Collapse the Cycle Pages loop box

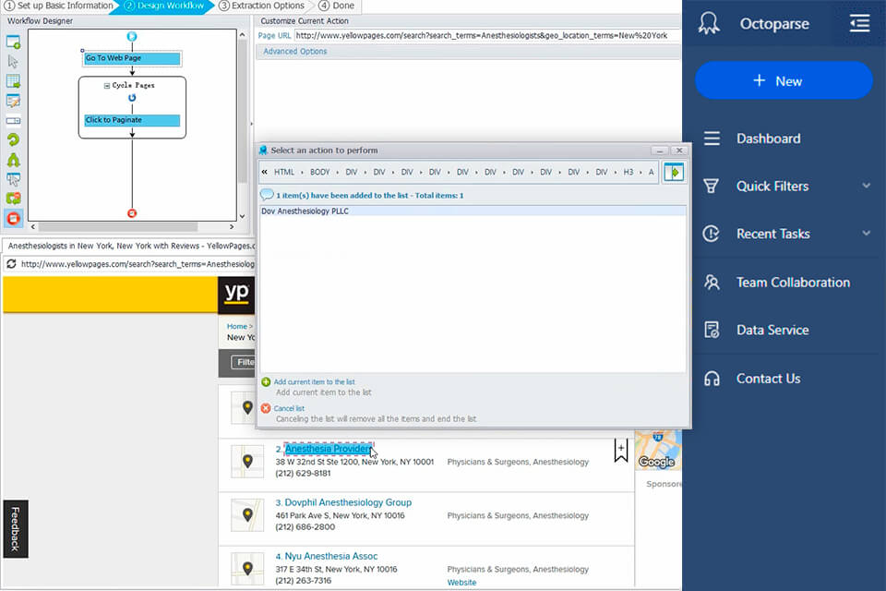(x=106, y=85)
